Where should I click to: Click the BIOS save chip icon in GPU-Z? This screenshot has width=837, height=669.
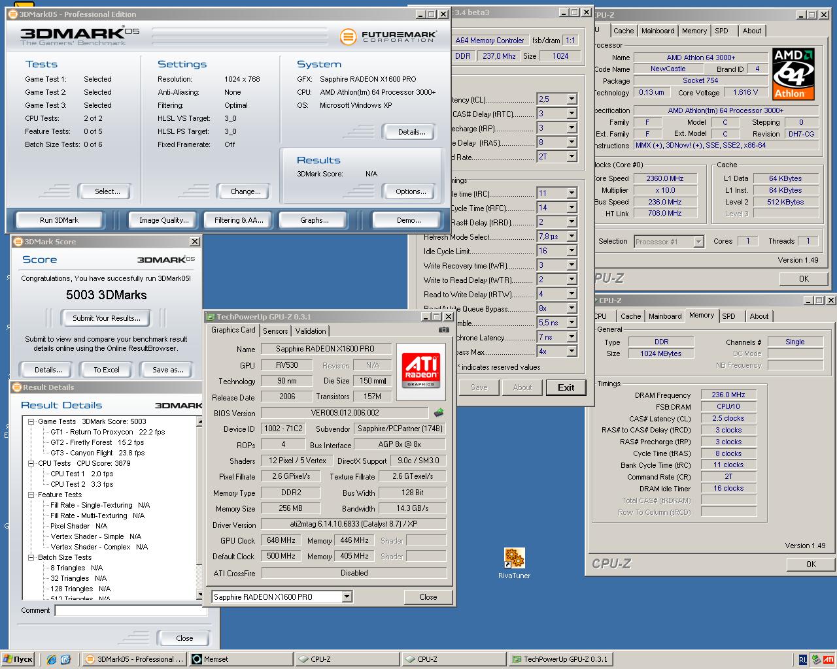(x=439, y=412)
